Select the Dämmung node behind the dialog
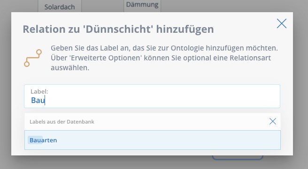Screen dimensions: 308x169 (142, 5)
